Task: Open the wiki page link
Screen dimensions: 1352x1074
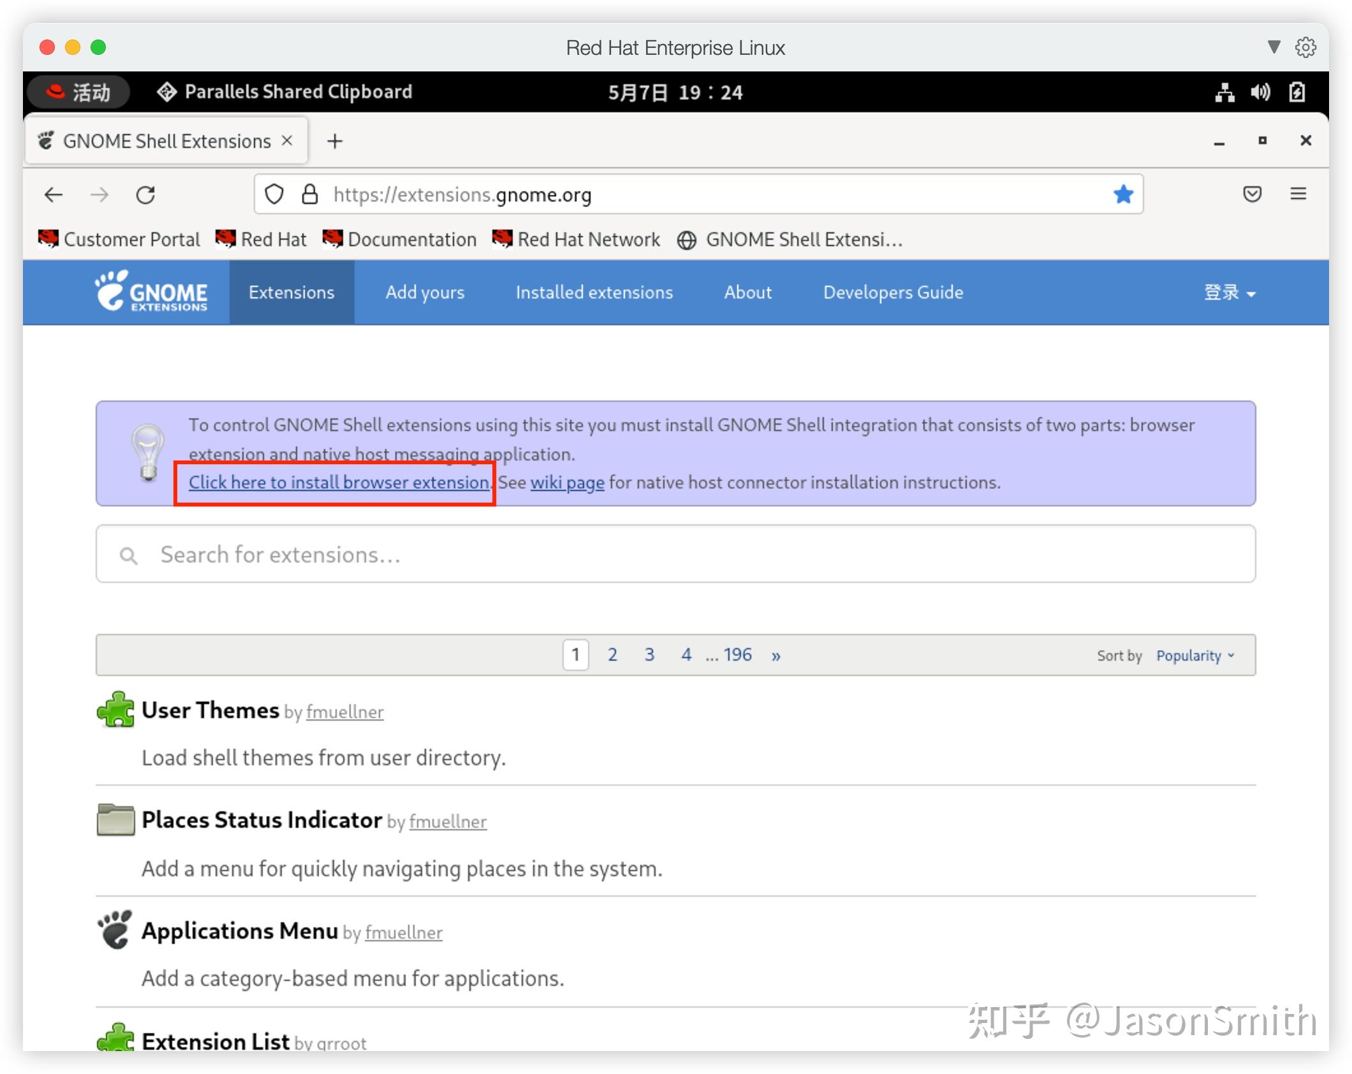Action: pyautogui.click(x=567, y=483)
